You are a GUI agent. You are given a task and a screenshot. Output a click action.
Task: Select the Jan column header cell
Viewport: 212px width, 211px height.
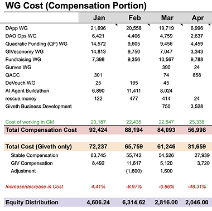98,18
